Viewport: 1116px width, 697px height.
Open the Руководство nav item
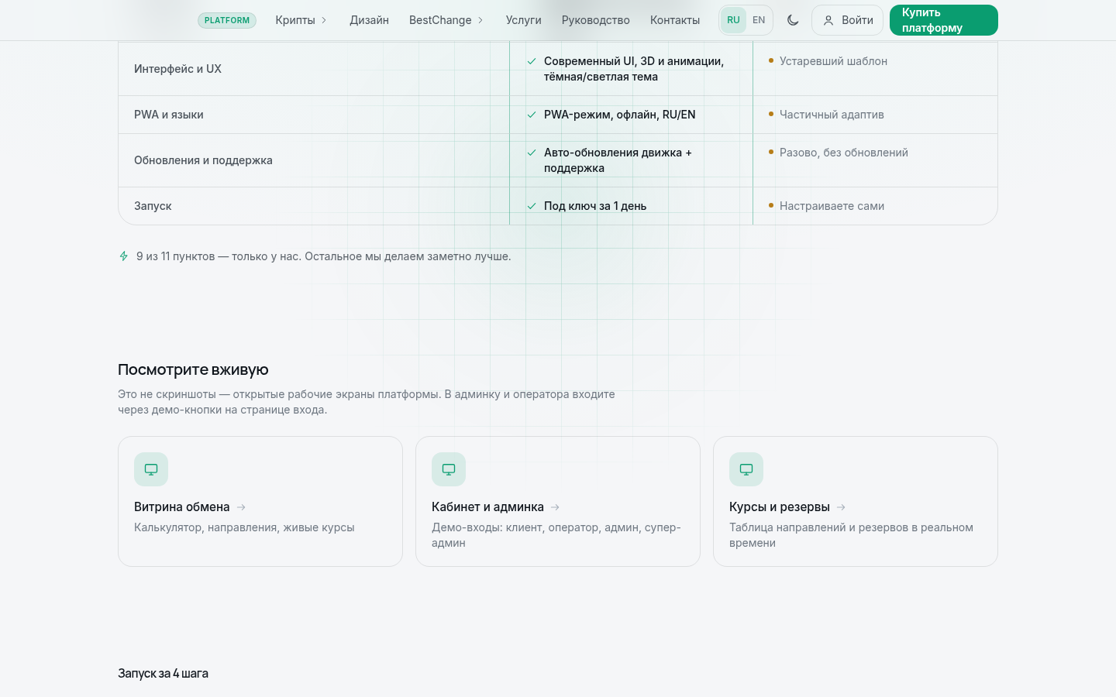tap(595, 20)
